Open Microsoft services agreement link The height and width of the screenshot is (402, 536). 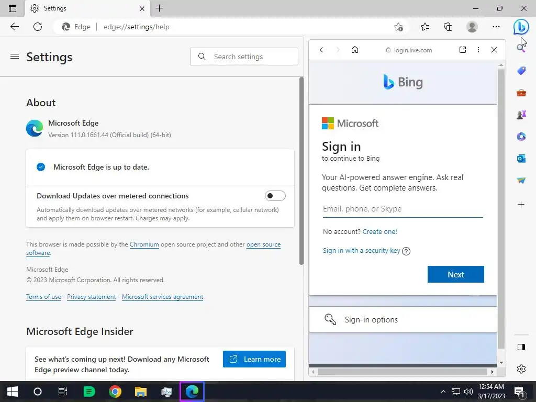[162, 297]
